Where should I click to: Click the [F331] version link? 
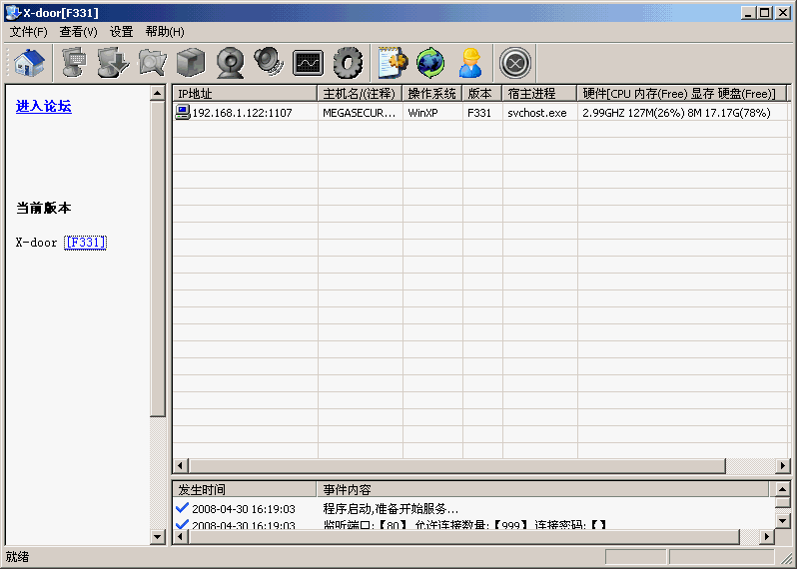point(85,243)
